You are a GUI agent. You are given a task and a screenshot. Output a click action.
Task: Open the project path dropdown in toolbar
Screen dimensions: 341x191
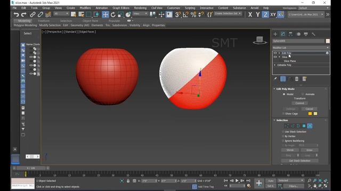point(305,14)
